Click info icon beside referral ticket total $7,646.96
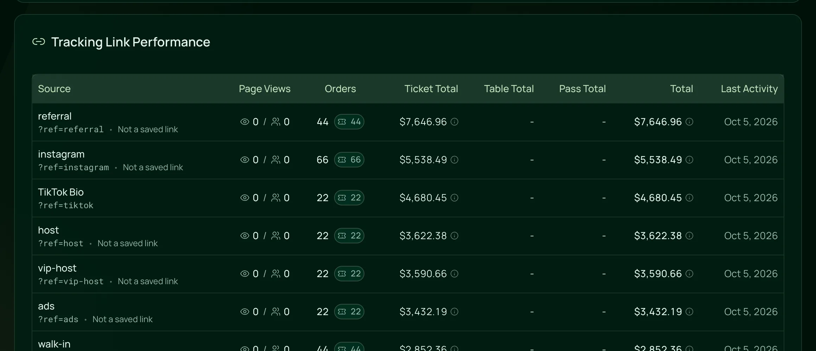The width and height of the screenshot is (816, 351). coord(454,122)
